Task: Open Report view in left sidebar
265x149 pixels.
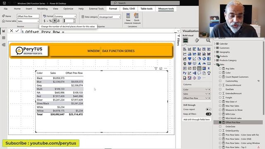Action: pos(4,31)
